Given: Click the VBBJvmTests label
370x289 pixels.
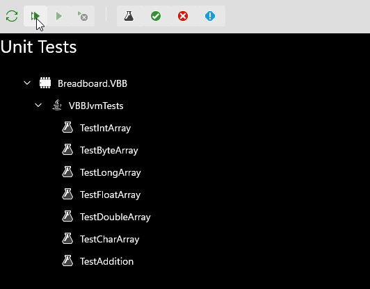Looking at the screenshot, I should pos(96,106).
